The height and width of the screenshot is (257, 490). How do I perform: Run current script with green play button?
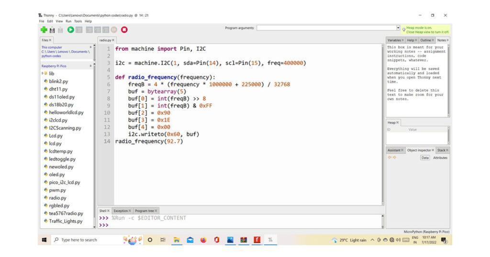pos(71,30)
